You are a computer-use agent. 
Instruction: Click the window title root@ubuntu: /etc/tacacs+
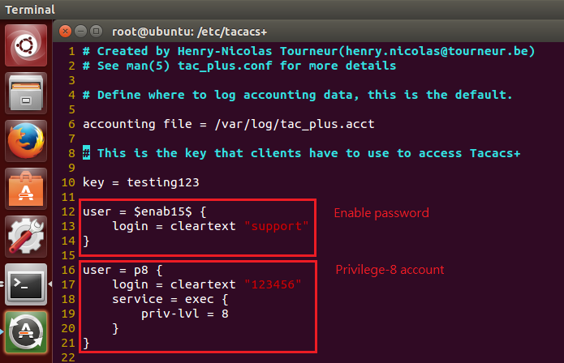pyautogui.click(x=190, y=32)
